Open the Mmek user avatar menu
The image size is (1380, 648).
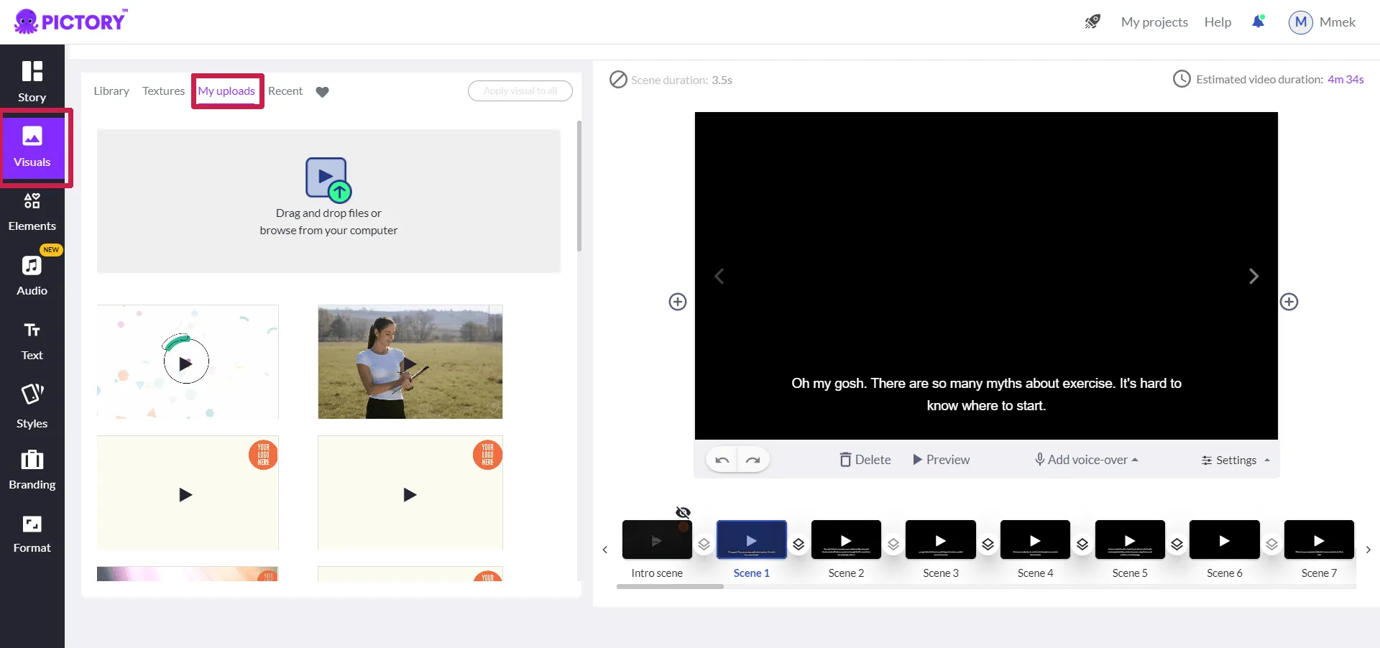pyautogui.click(x=1301, y=22)
